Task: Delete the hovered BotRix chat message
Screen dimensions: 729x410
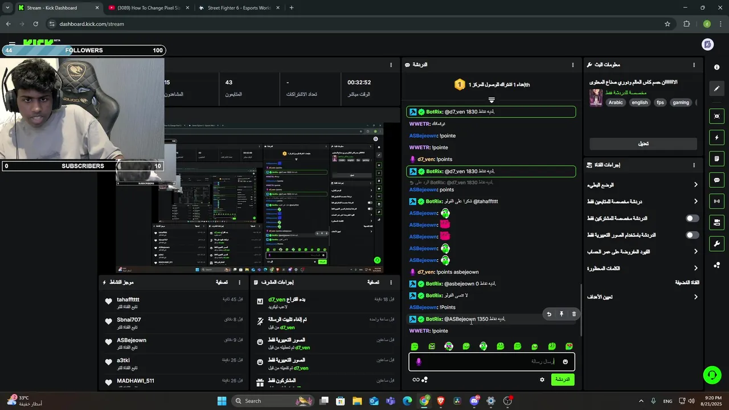Action: 574,314
